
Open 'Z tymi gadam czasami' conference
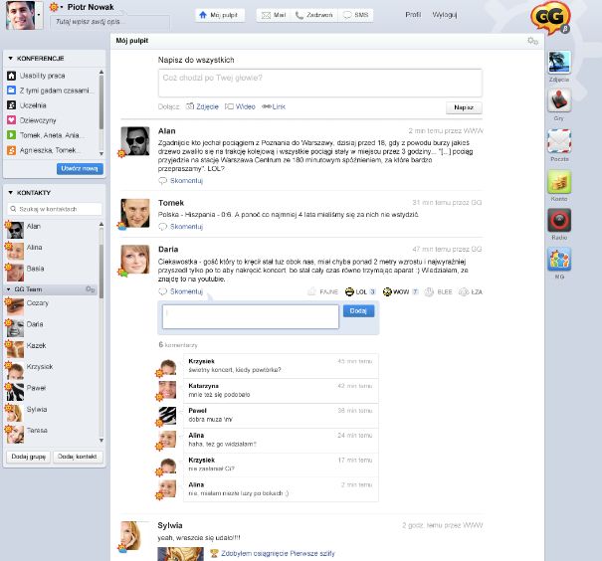[x=51, y=91]
